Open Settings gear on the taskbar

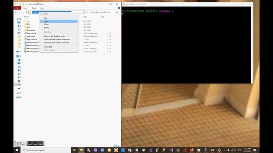point(212,150)
